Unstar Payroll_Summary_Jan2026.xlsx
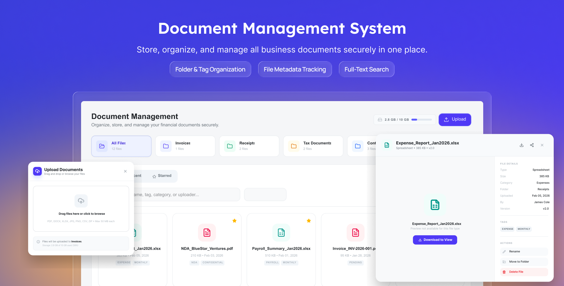The image size is (564, 286). 309,220
